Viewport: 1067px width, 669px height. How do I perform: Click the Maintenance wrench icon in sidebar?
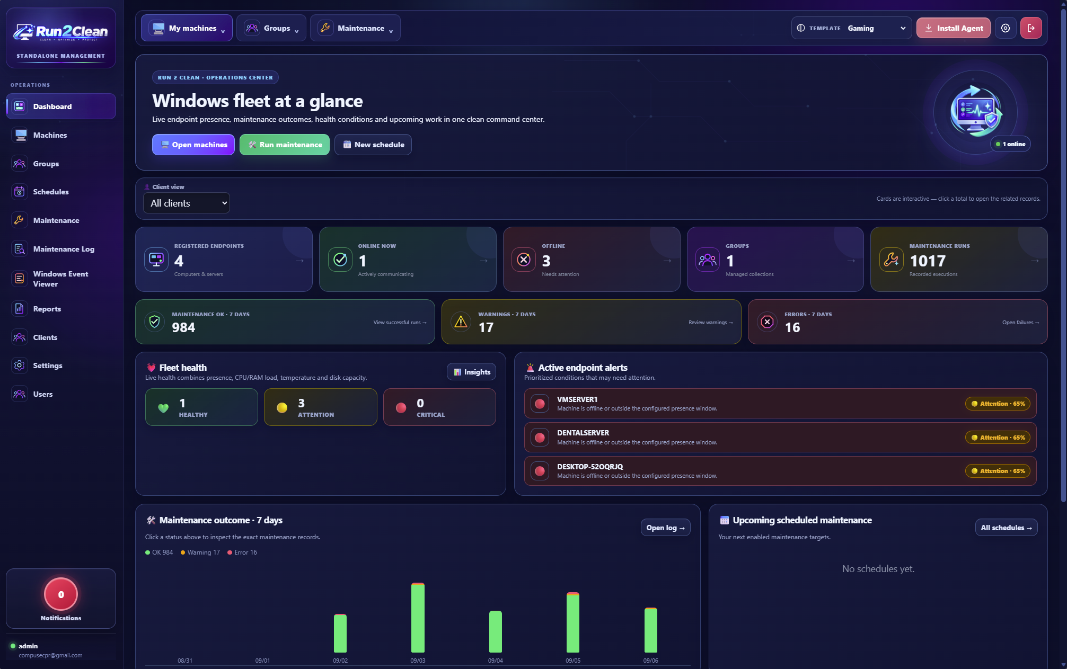[20, 220]
